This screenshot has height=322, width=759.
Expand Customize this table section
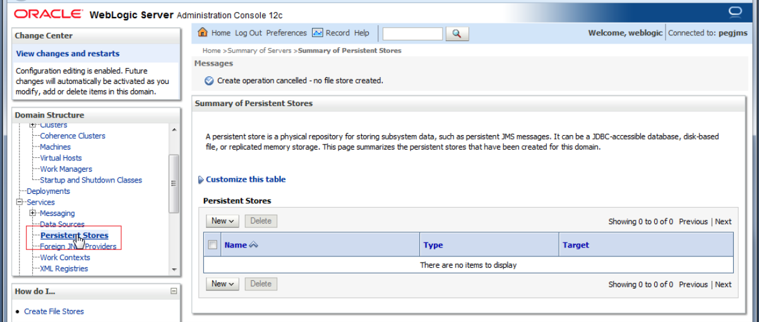[x=246, y=179]
